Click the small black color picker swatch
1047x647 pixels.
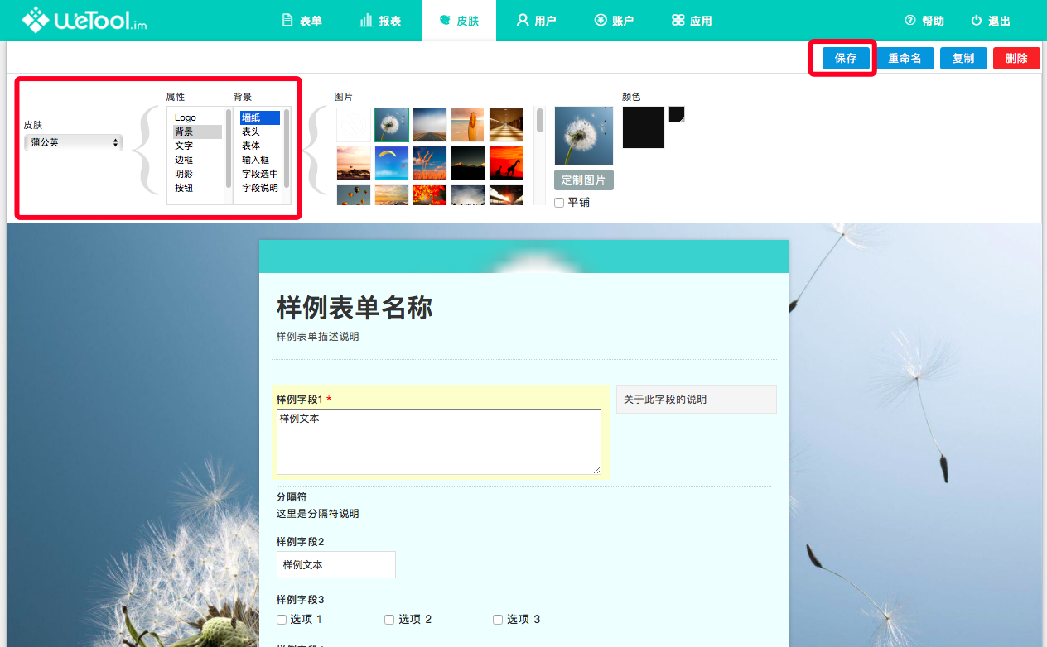point(677,114)
